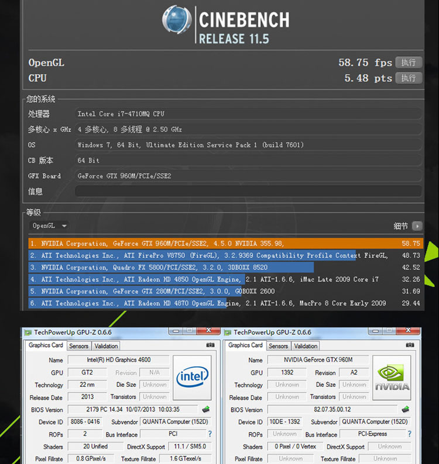Select the GeForce GTX 280M ranking row
The height and width of the screenshot is (464, 439).
225,291
